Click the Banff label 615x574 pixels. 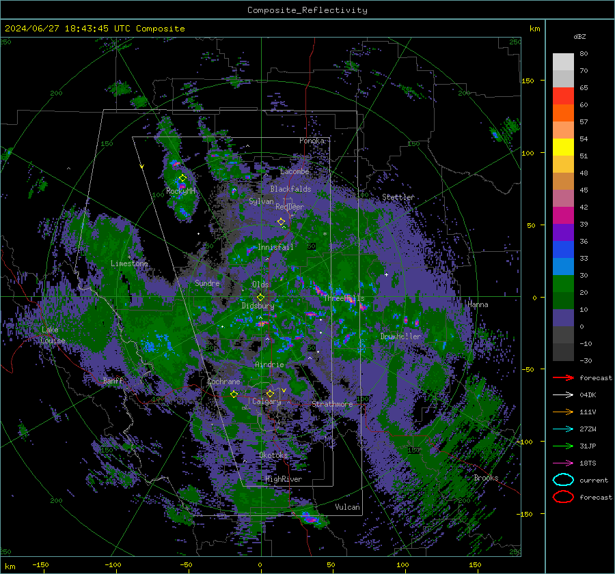coord(113,380)
